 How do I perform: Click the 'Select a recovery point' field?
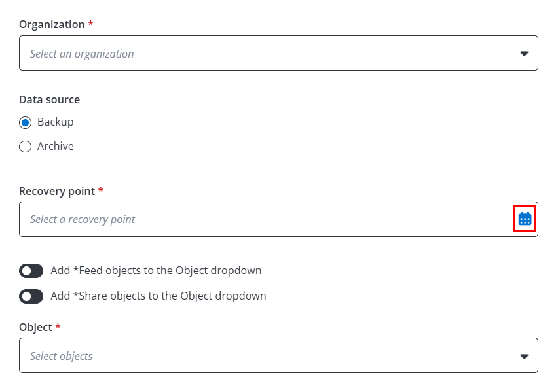click(x=262, y=219)
